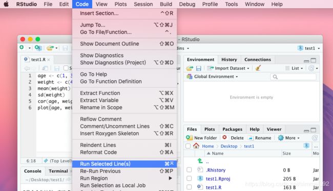
Task: Open the test1.R file link
Action: pyautogui.click(x=214, y=187)
